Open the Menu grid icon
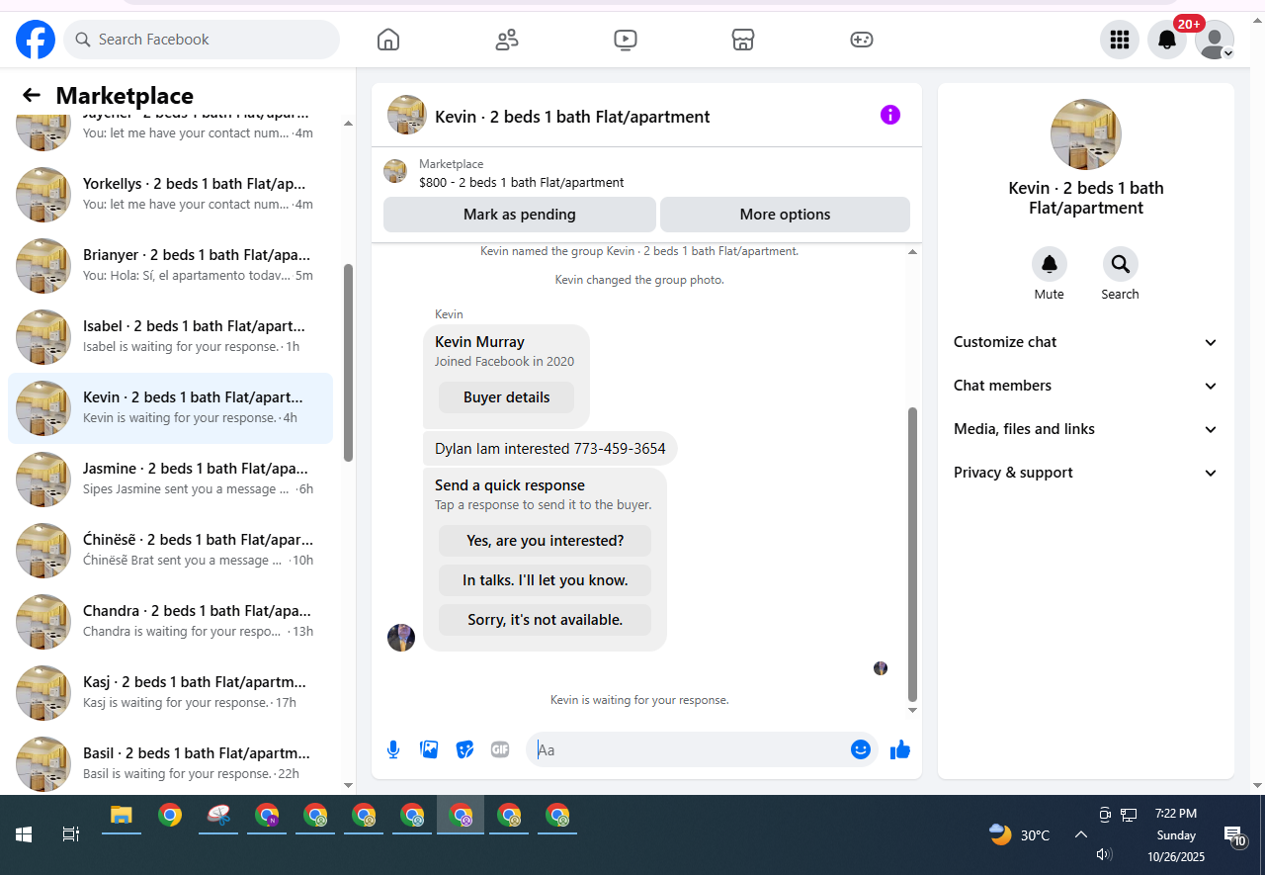Viewport: 1265px width, 875px height. [x=1120, y=40]
